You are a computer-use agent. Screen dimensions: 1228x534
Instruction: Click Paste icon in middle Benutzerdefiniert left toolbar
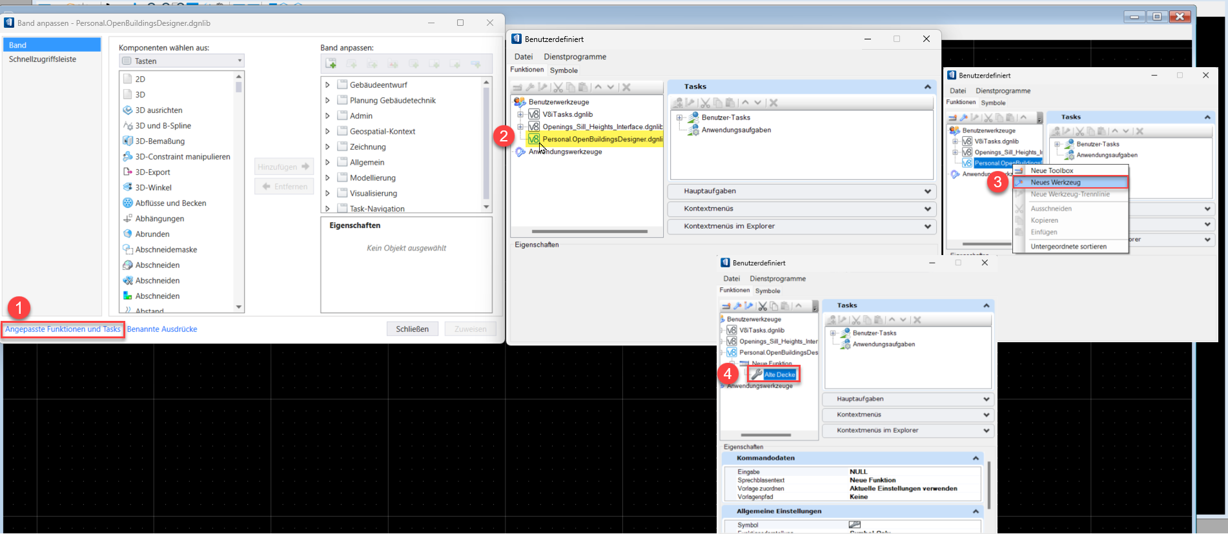(x=583, y=87)
